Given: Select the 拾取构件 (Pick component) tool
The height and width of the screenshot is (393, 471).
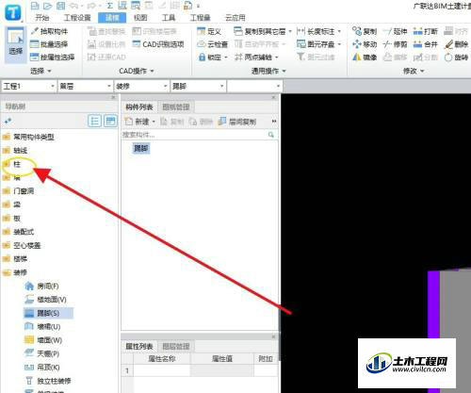Looking at the screenshot, I should pos(49,31).
